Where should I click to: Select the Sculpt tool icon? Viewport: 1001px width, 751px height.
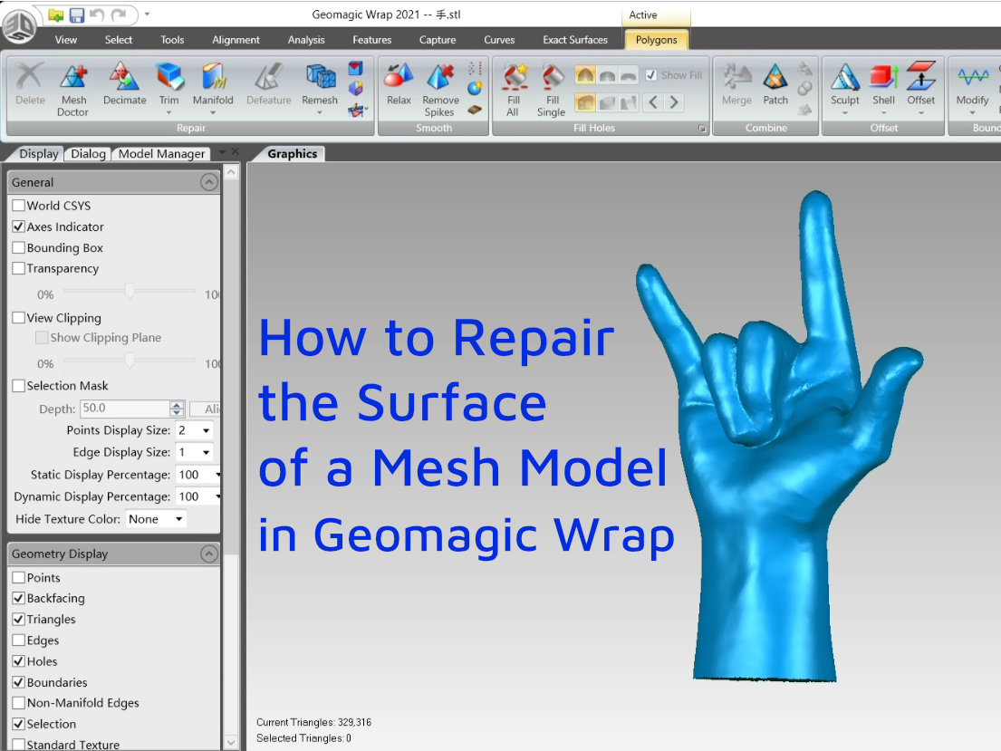(x=844, y=79)
